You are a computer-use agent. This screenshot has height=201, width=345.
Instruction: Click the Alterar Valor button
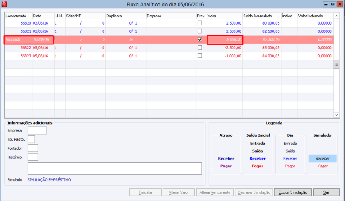[x=179, y=192]
